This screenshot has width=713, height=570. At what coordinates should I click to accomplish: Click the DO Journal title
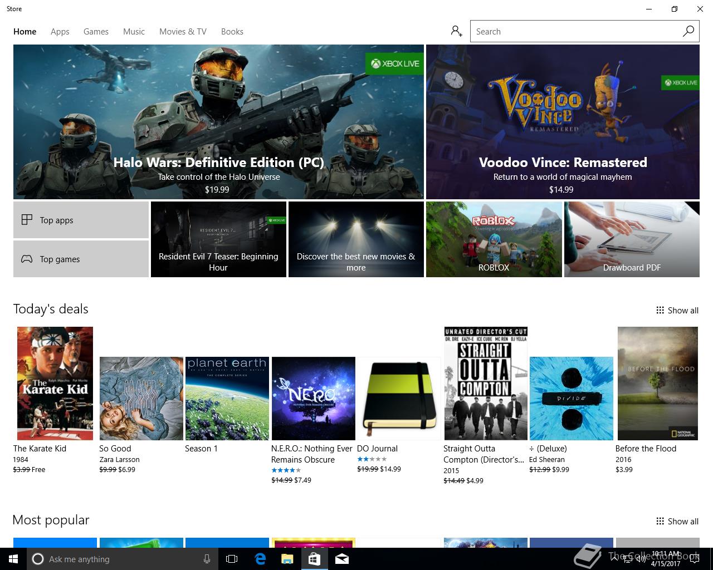point(377,449)
